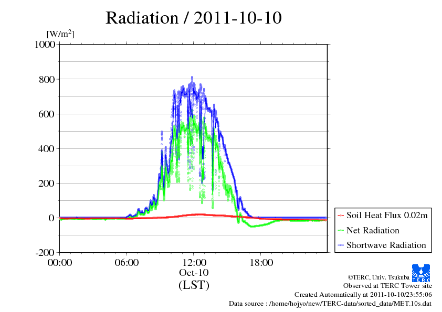The image size is (442, 312).
Task: Click the '1000' y-axis label
Action: (45, 45)
